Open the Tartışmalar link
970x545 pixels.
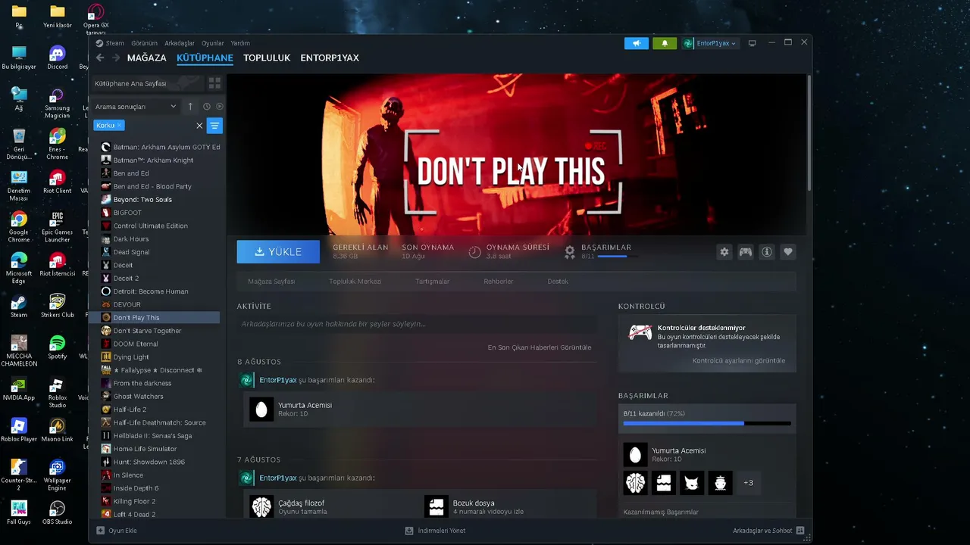[x=433, y=282]
